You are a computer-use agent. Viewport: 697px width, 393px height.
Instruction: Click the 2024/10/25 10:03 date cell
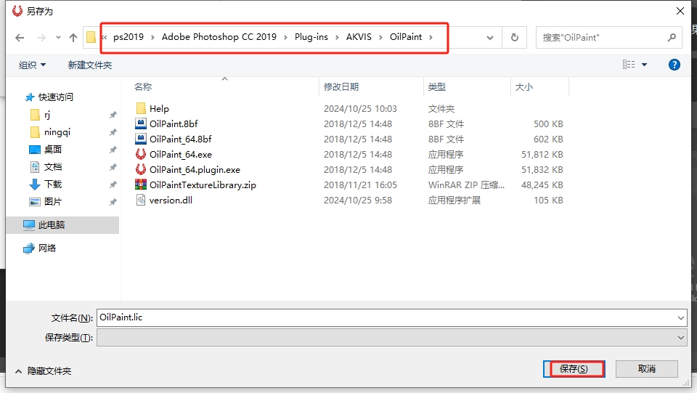360,108
